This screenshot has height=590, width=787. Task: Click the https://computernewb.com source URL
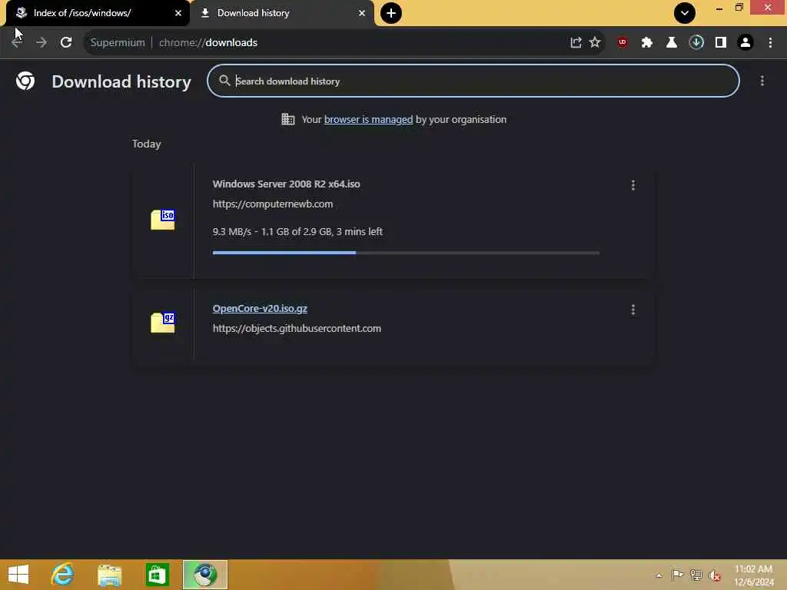[273, 204]
